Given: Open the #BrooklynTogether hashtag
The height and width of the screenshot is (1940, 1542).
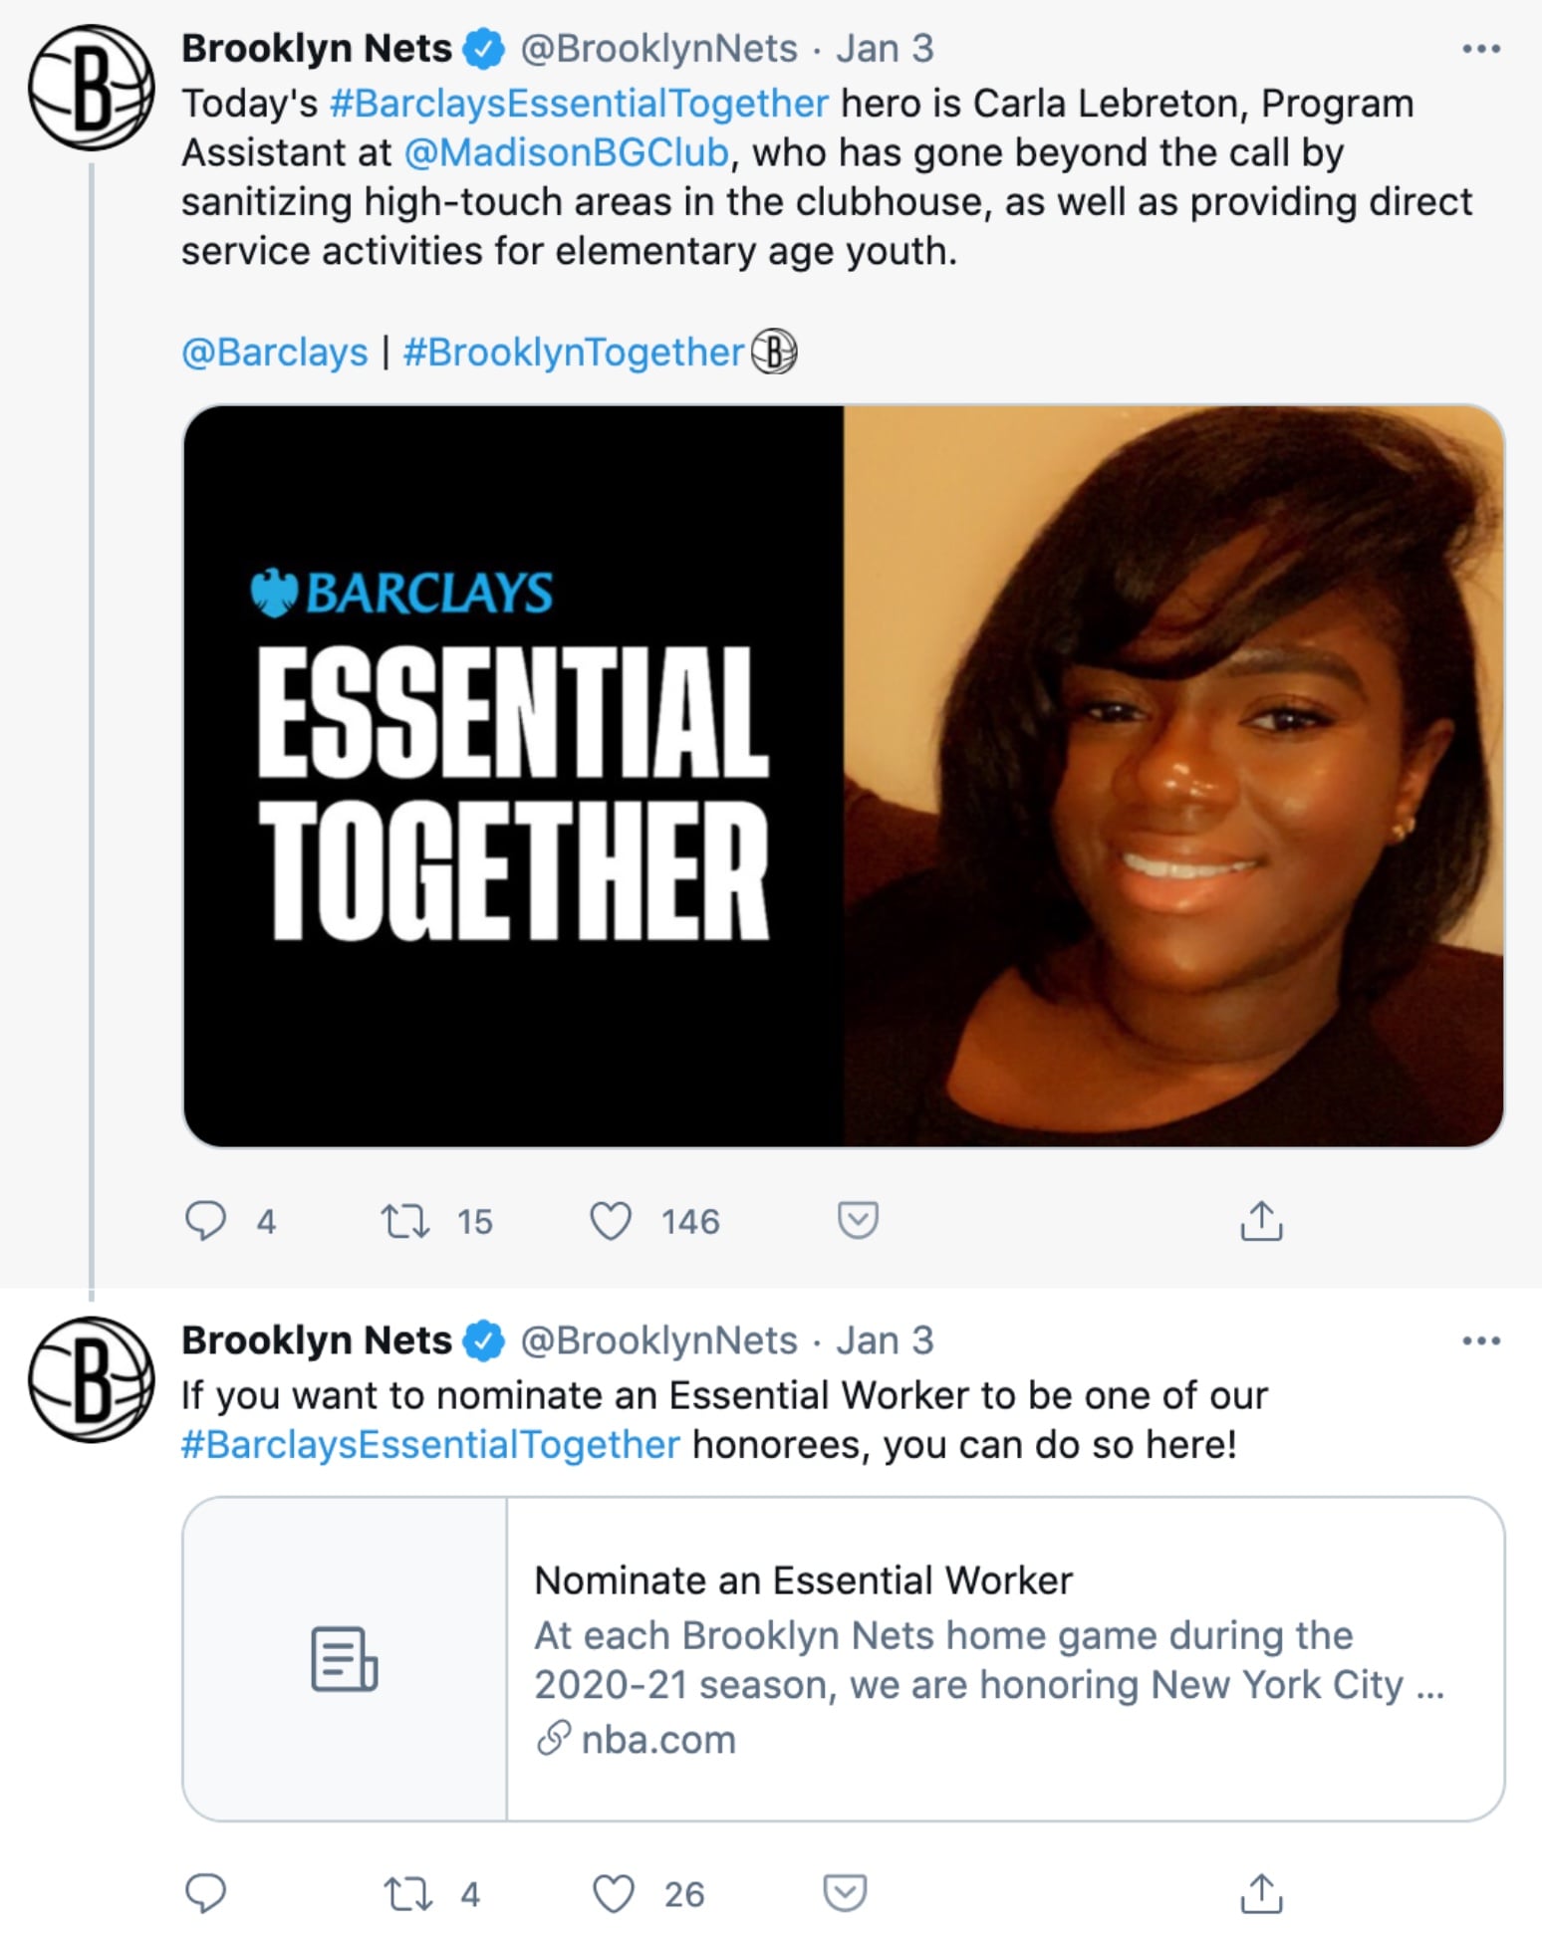Looking at the screenshot, I should click(x=573, y=353).
